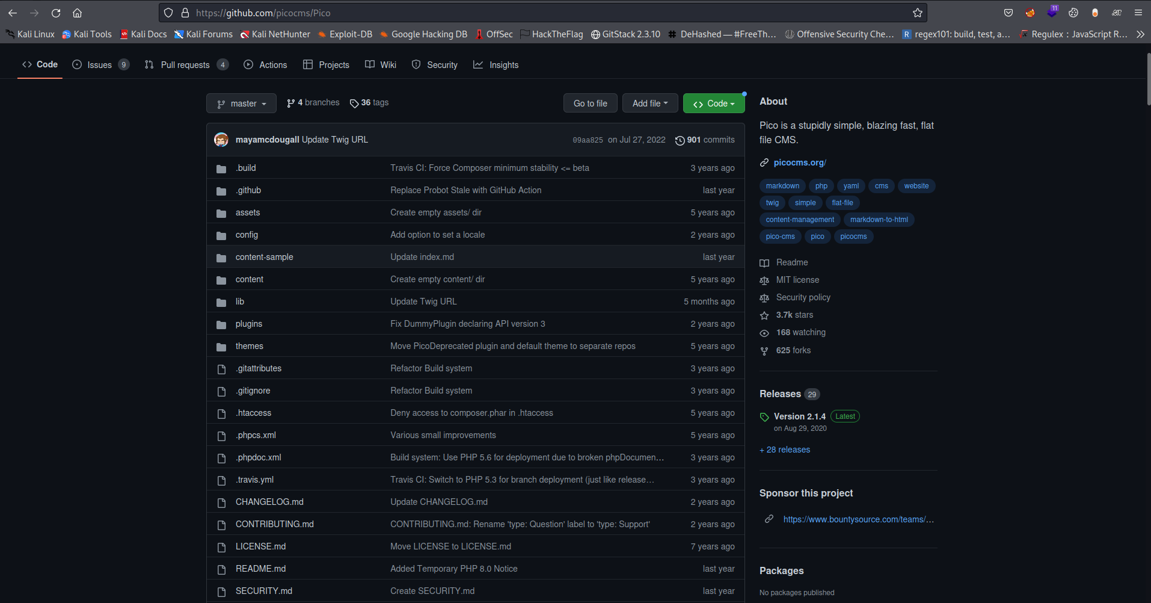1151x603 pixels.
Task: Open commit 'Add option to set a locale'
Action: coord(437,235)
